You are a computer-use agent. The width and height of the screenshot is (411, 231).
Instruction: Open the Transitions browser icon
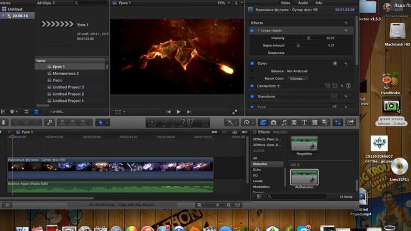pos(294,123)
